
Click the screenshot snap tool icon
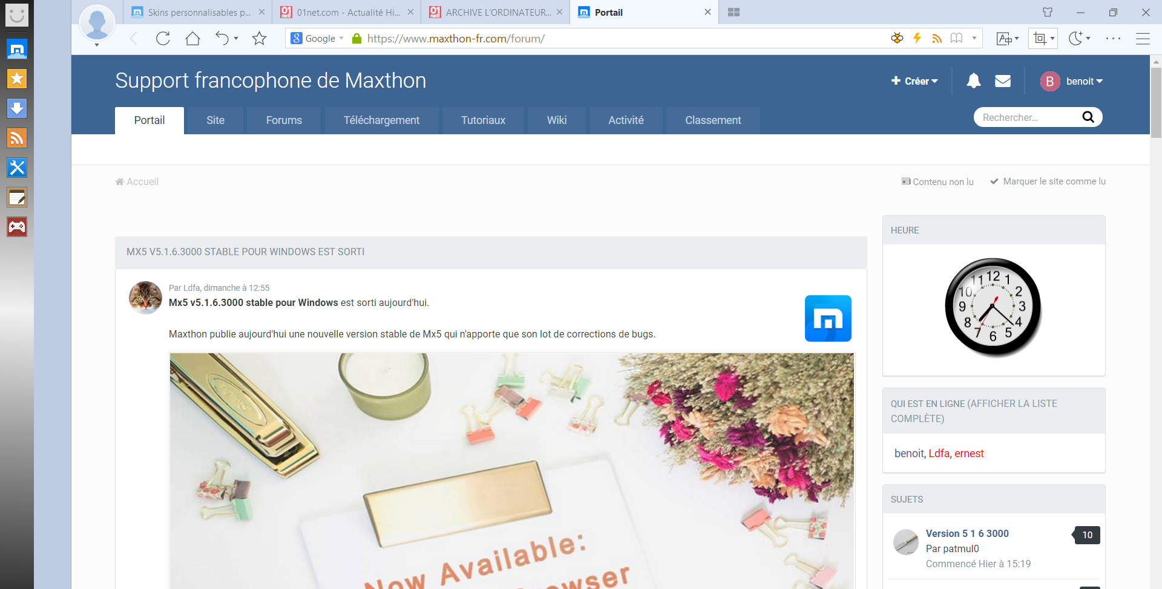tap(1040, 39)
